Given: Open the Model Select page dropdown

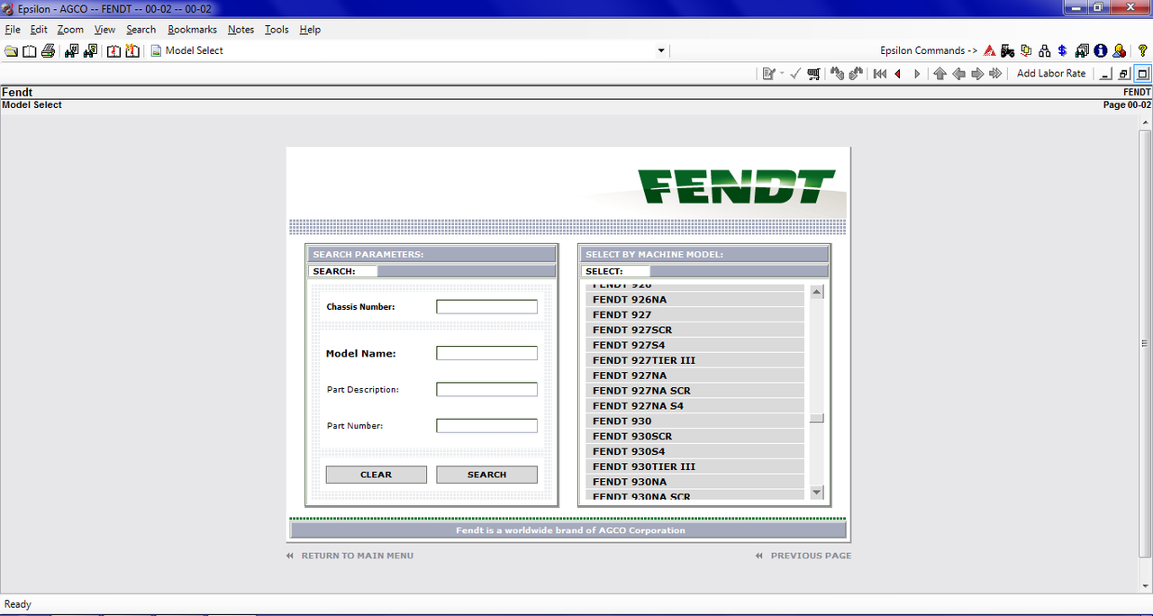Looking at the screenshot, I should 661,51.
